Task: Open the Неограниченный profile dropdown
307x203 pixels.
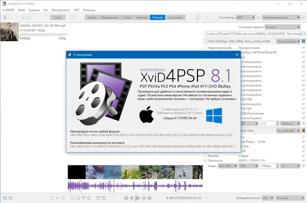Action: (x=281, y=17)
